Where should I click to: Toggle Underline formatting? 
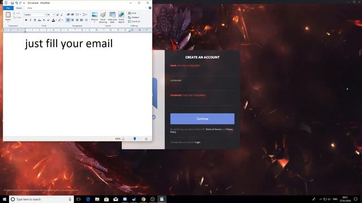(x=35, y=20)
